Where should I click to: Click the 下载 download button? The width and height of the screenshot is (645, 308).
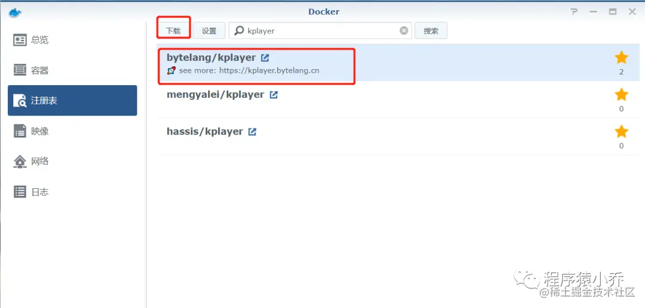(x=174, y=31)
